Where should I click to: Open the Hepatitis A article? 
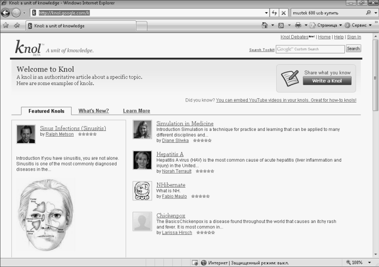[x=170, y=154]
